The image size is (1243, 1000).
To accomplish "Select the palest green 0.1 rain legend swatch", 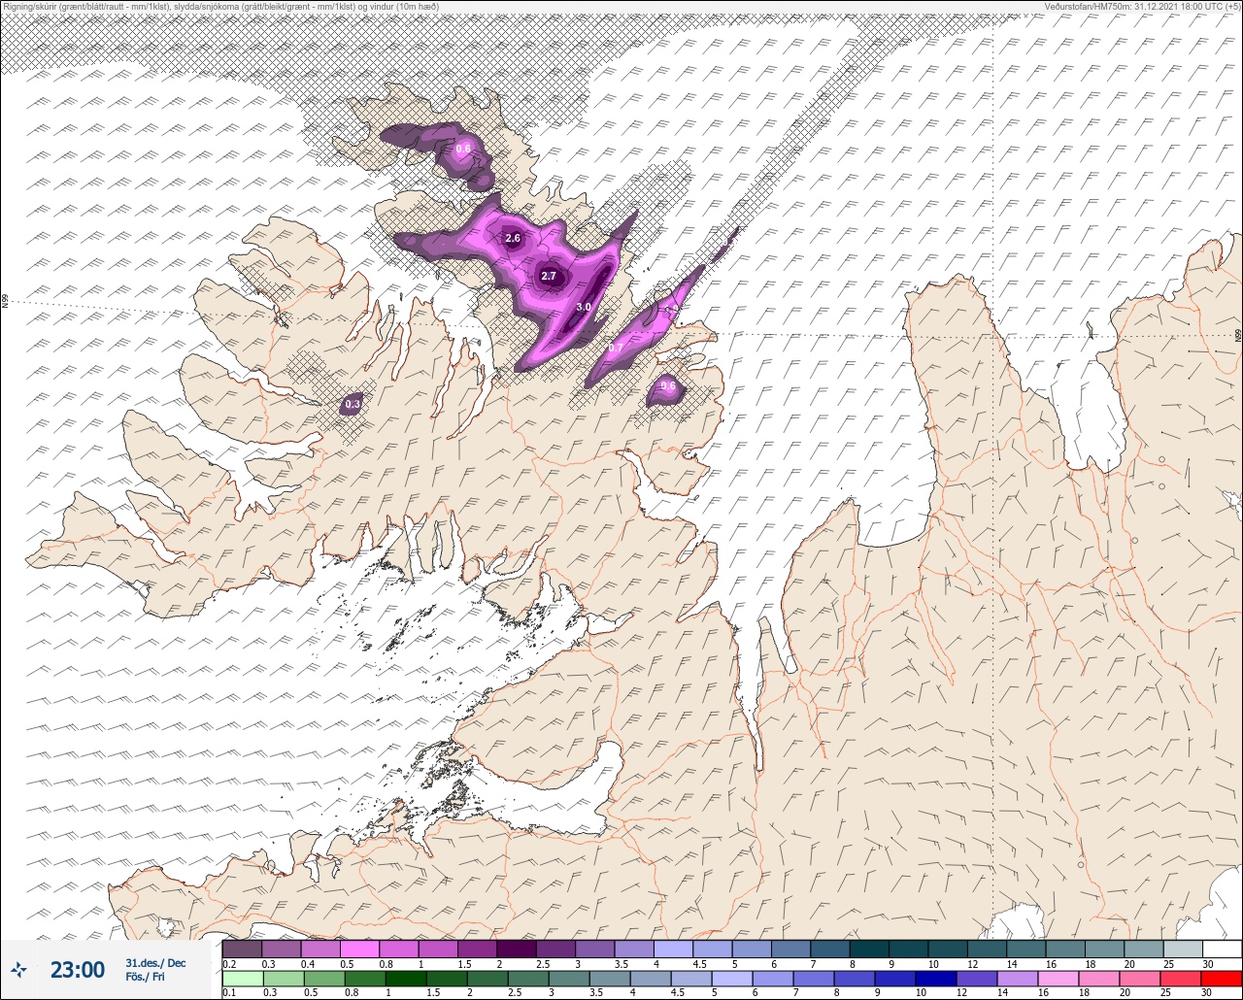I will click(242, 978).
